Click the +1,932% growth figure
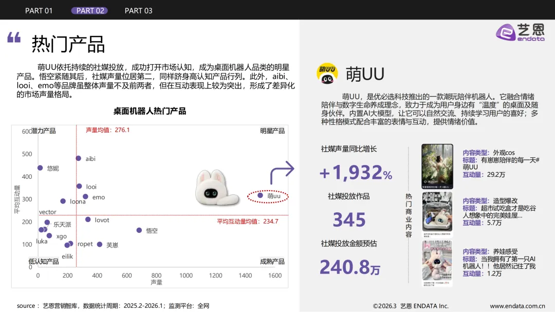Screen dimensions: 555x312 point(356,173)
